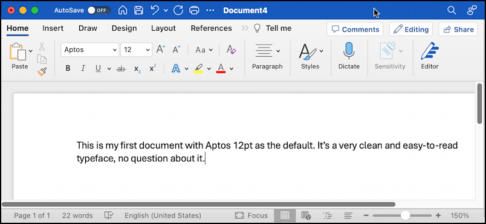Viewport: 486px width, 224px height.
Task: Apply superscript formatting
Action: pos(152,68)
